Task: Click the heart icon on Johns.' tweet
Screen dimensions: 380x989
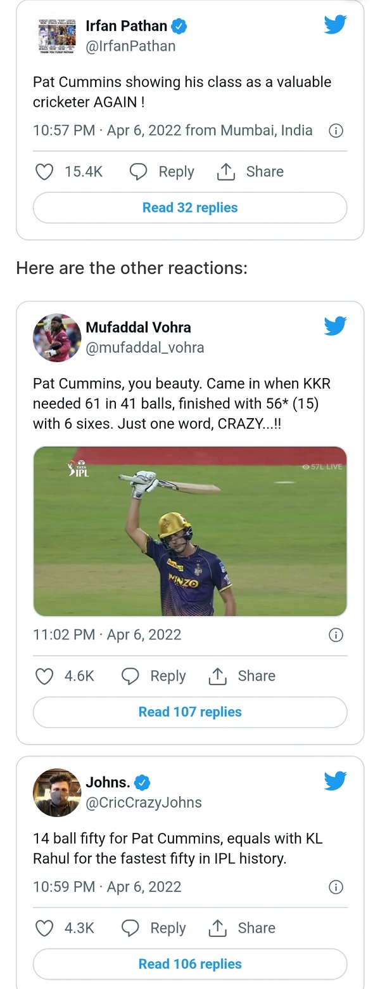Action: [x=44, y=928]
